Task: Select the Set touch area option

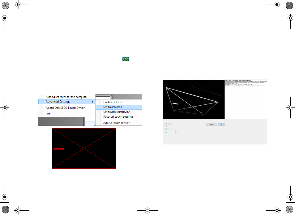Action: coord(119,107)
